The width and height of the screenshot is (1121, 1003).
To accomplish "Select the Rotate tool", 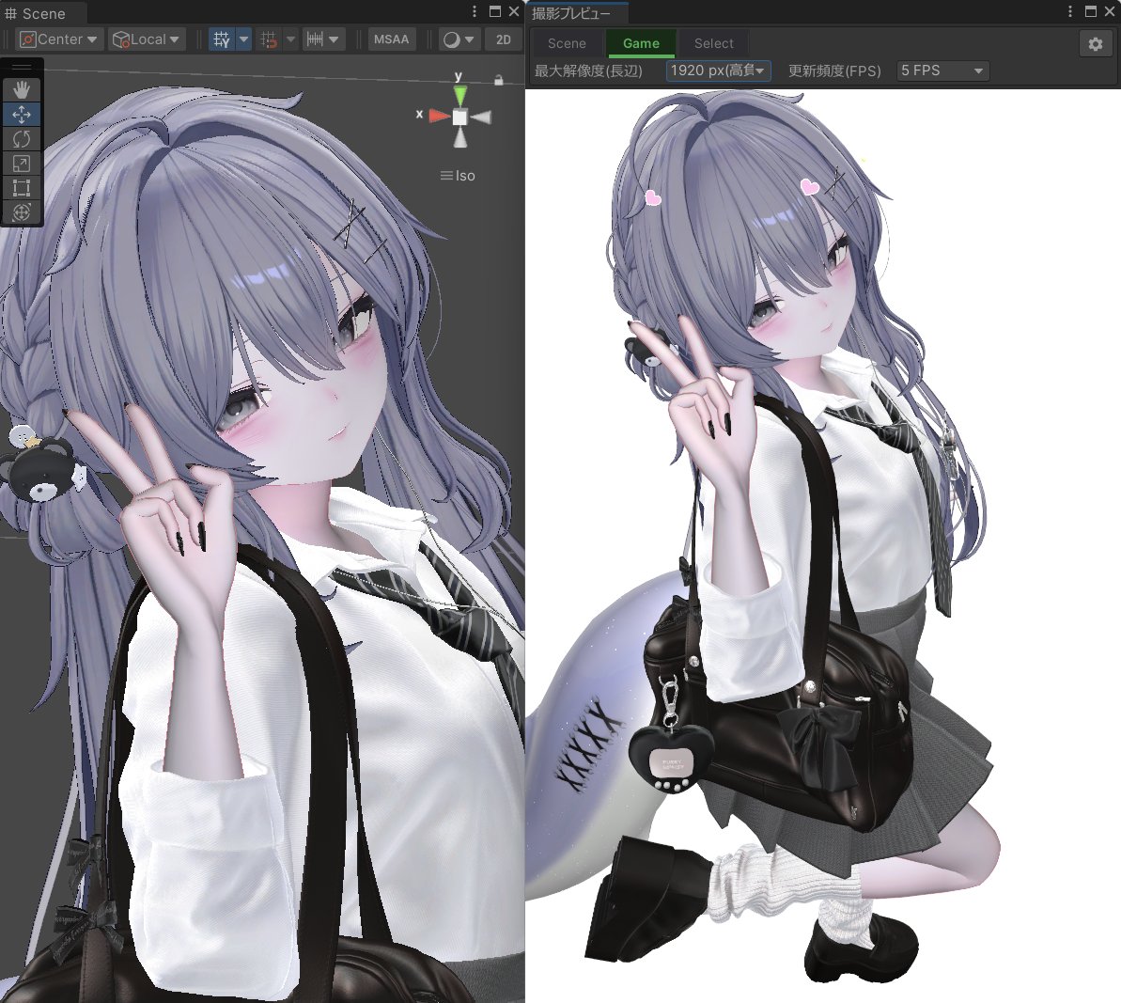I will (22, 139).
